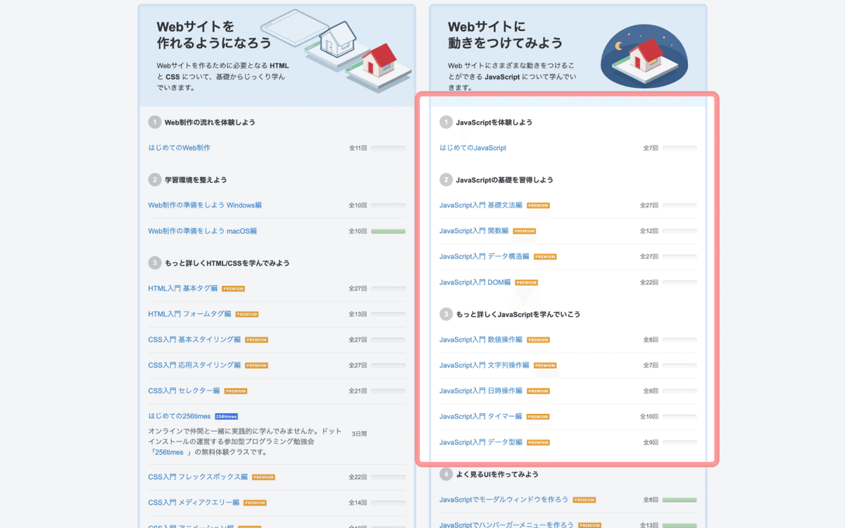Image resolution: width=845 pixels, height=528 pixels.
Task: Click the blue 256times badge
Action: [x=227, y=417]
